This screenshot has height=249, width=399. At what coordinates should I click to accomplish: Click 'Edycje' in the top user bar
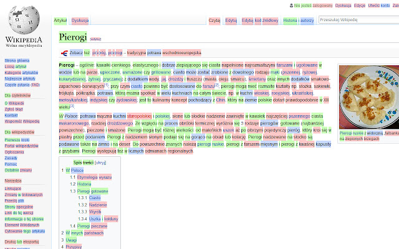(x=360, y=6)
